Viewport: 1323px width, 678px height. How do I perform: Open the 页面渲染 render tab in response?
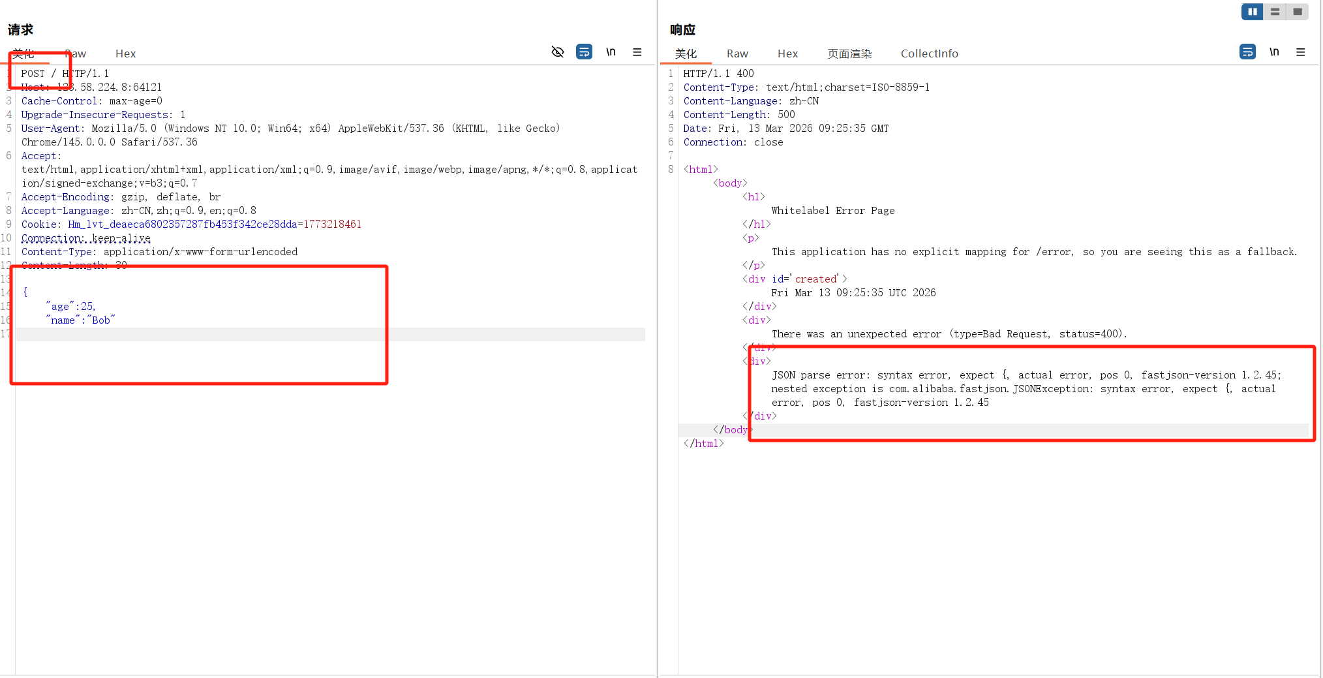(849, 54)
